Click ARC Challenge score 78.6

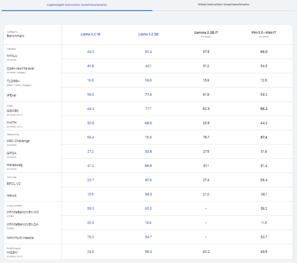148,137
